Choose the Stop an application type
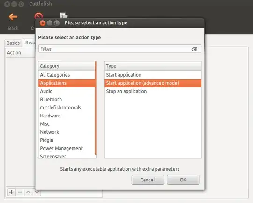Viewport: 253px width, 203px height. 153,91
